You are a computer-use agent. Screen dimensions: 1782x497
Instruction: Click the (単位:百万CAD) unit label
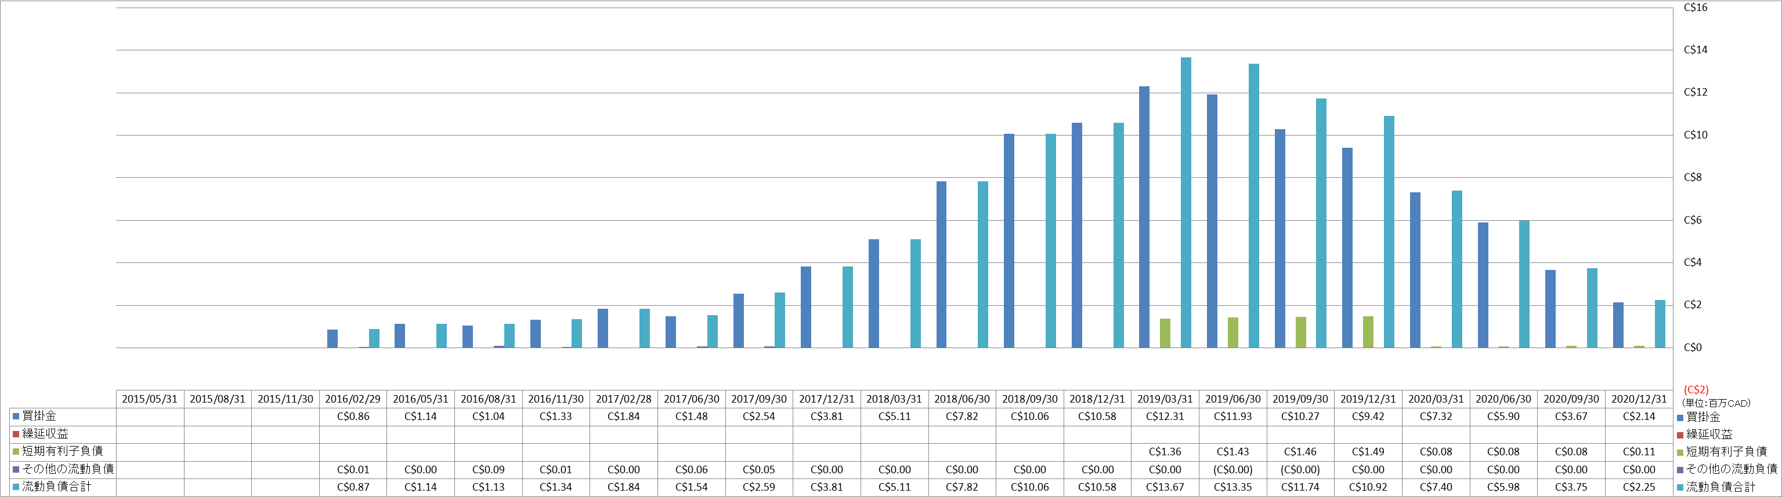1716,403
